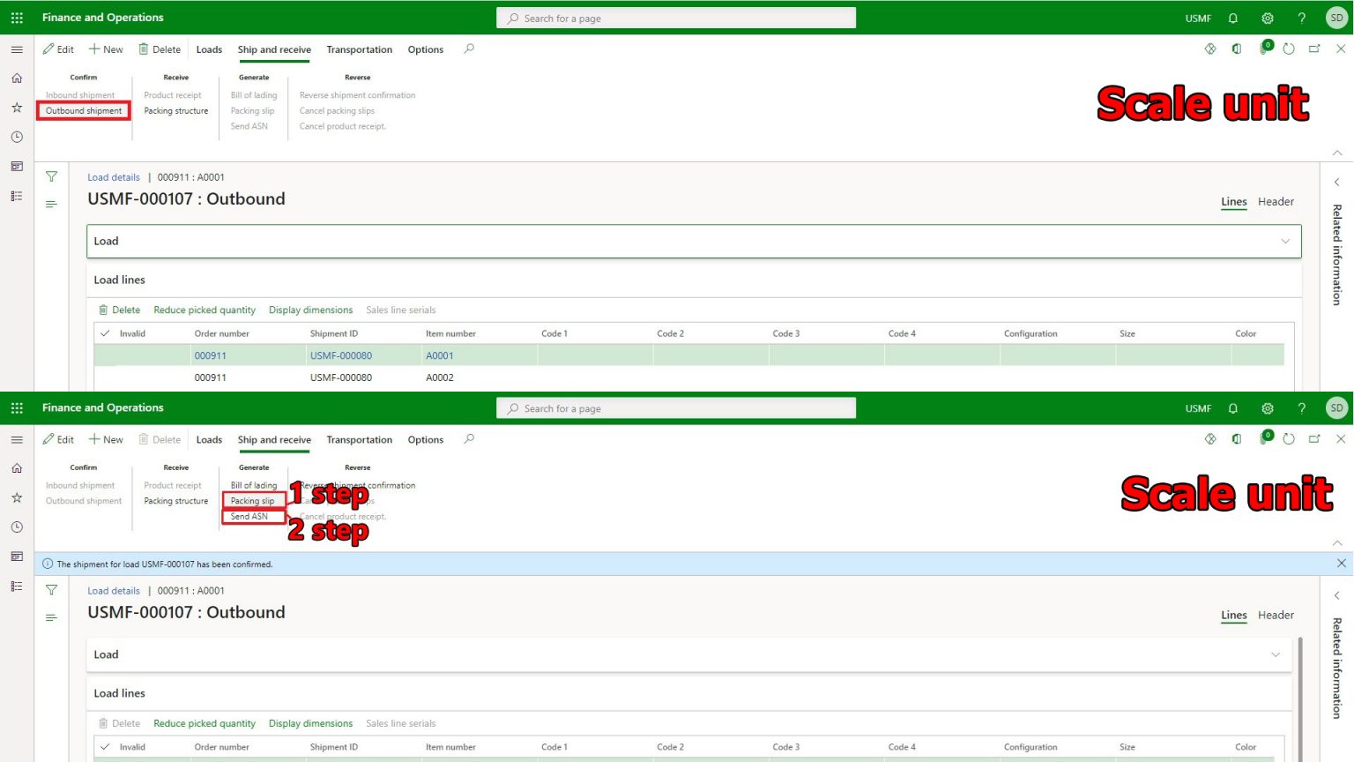Click the Search for a page field, bottom window

[676, 407]
